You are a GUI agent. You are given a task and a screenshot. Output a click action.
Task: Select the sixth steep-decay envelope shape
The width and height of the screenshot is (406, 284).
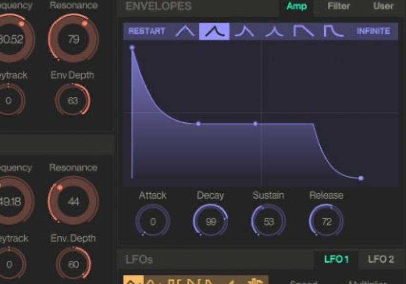[x=333, y=31]
